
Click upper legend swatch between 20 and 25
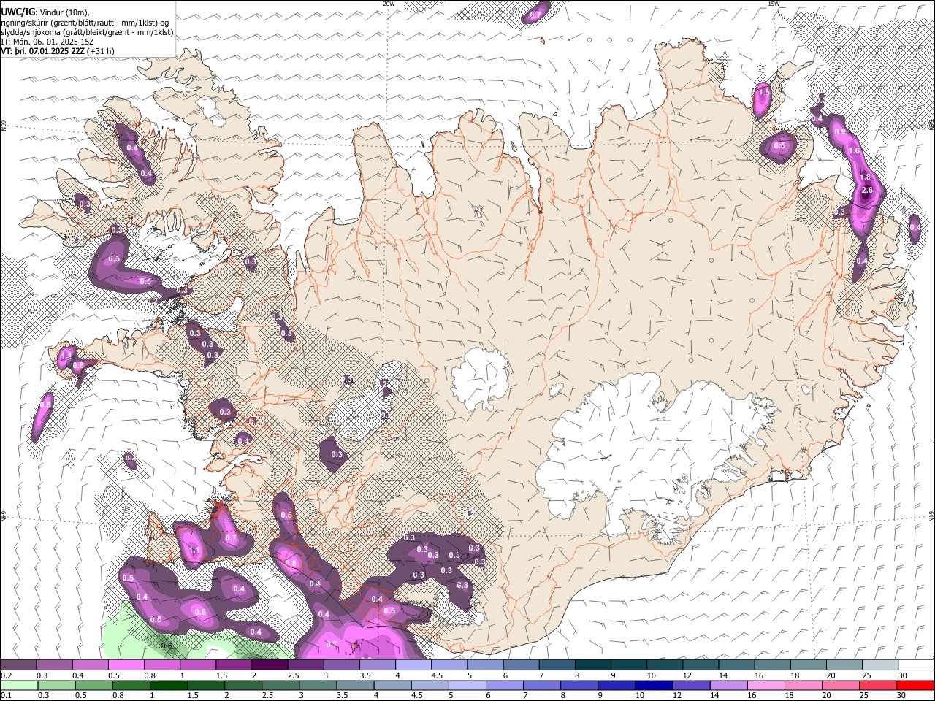(x=844, y=665)
